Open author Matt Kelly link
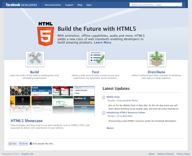Viewport: 192px width, 156px height. tap(127, 116)
